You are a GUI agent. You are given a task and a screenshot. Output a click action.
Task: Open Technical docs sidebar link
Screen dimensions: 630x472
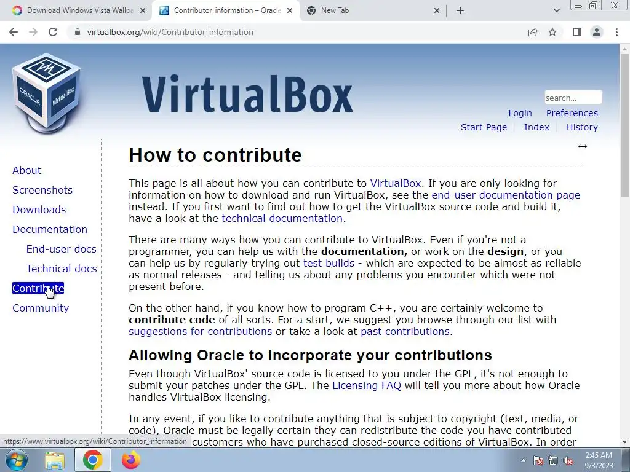62,269
